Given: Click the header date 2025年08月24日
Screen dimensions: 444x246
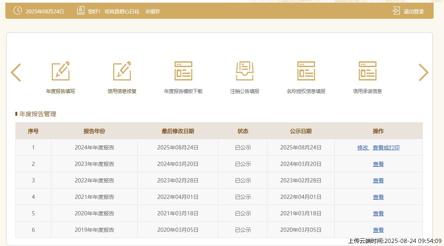Looking at the screenshot, I should pyautogui.click(x=45, y=11).
